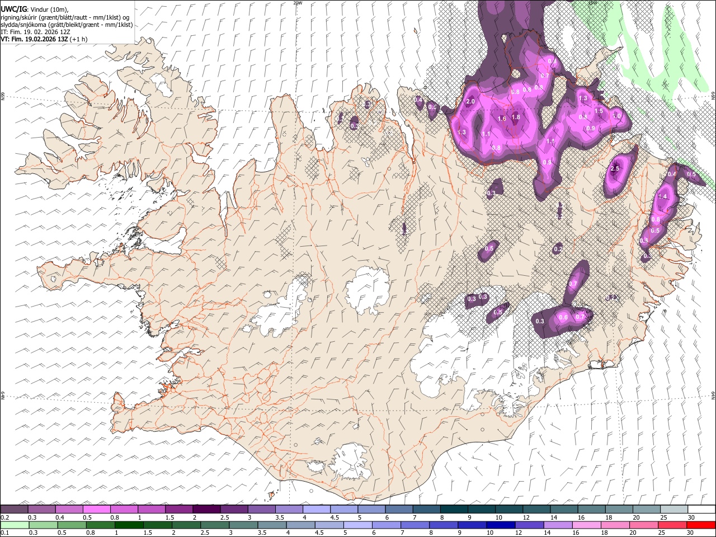The image size is (716, 537).
Task: Click lower-row legend label 25
Action: click(662, 533)
